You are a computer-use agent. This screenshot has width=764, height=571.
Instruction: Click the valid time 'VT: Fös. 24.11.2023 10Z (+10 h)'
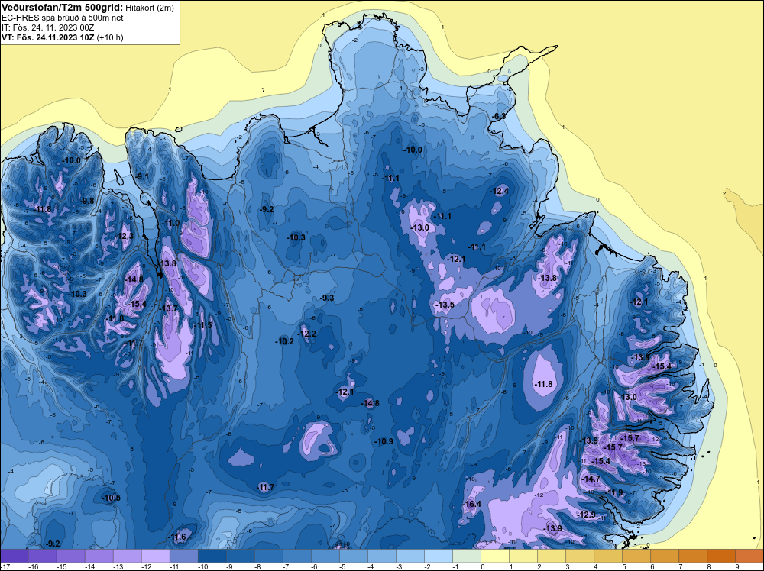click(x=63, y=37)
